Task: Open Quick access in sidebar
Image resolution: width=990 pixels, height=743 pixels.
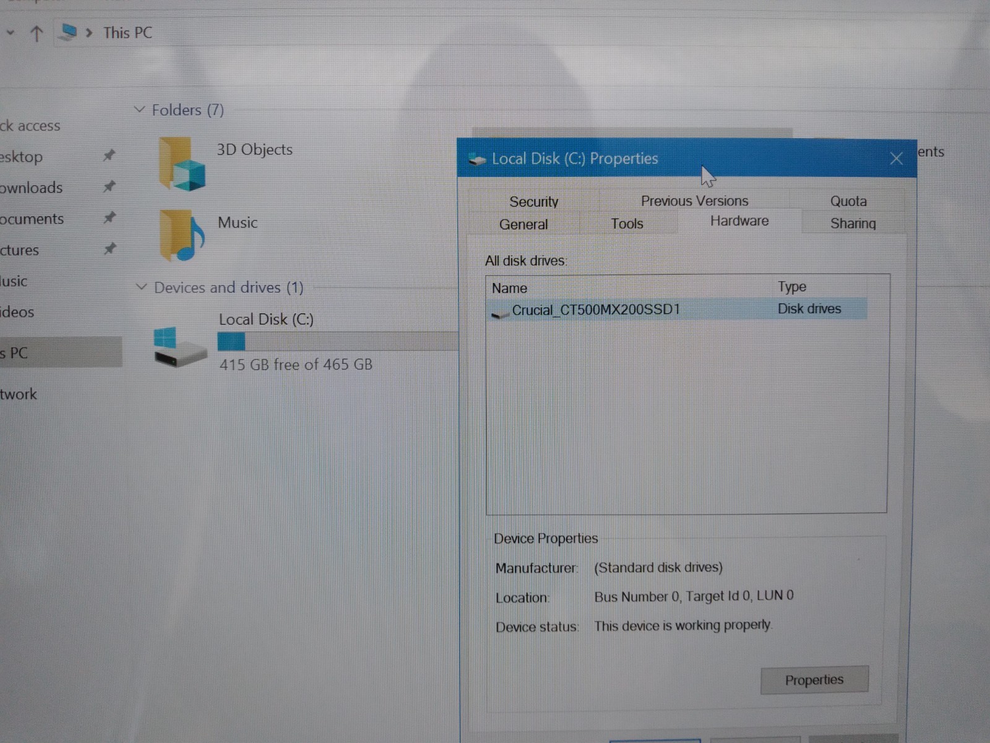Action: 30,126
